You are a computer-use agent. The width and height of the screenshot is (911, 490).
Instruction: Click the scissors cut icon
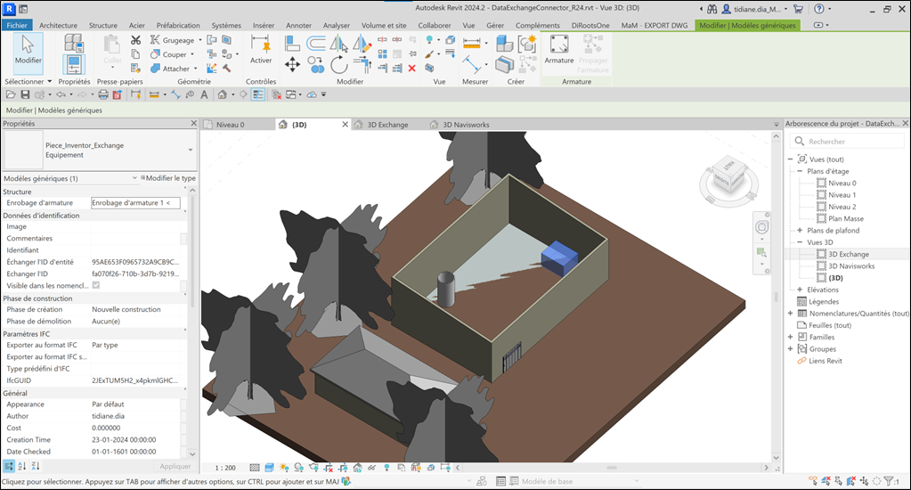[135, 40]
